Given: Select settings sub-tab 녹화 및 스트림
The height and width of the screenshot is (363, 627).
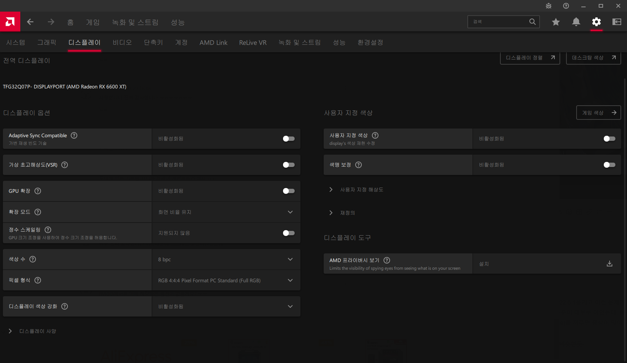Looking at the screenshot, I should 300,42.
